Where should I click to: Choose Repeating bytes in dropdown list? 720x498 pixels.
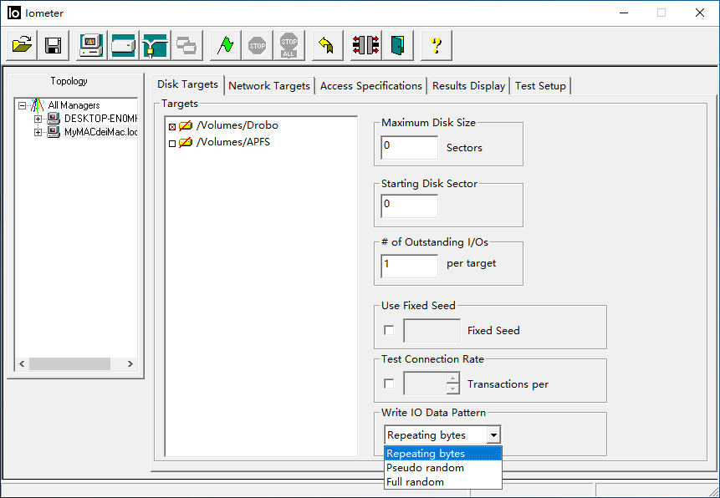tap(443, 454)
